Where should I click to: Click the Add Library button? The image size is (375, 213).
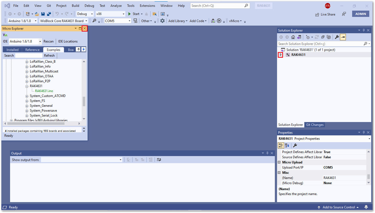178,21
